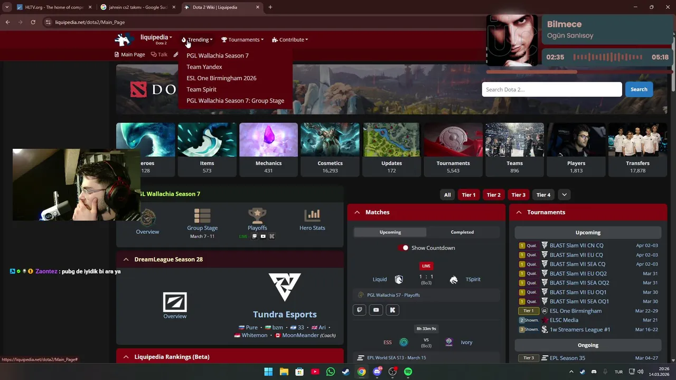The image size is (676, 380).
Task: Open Kick stream for Liquid vs TSpirit
Action: [392, 310]
